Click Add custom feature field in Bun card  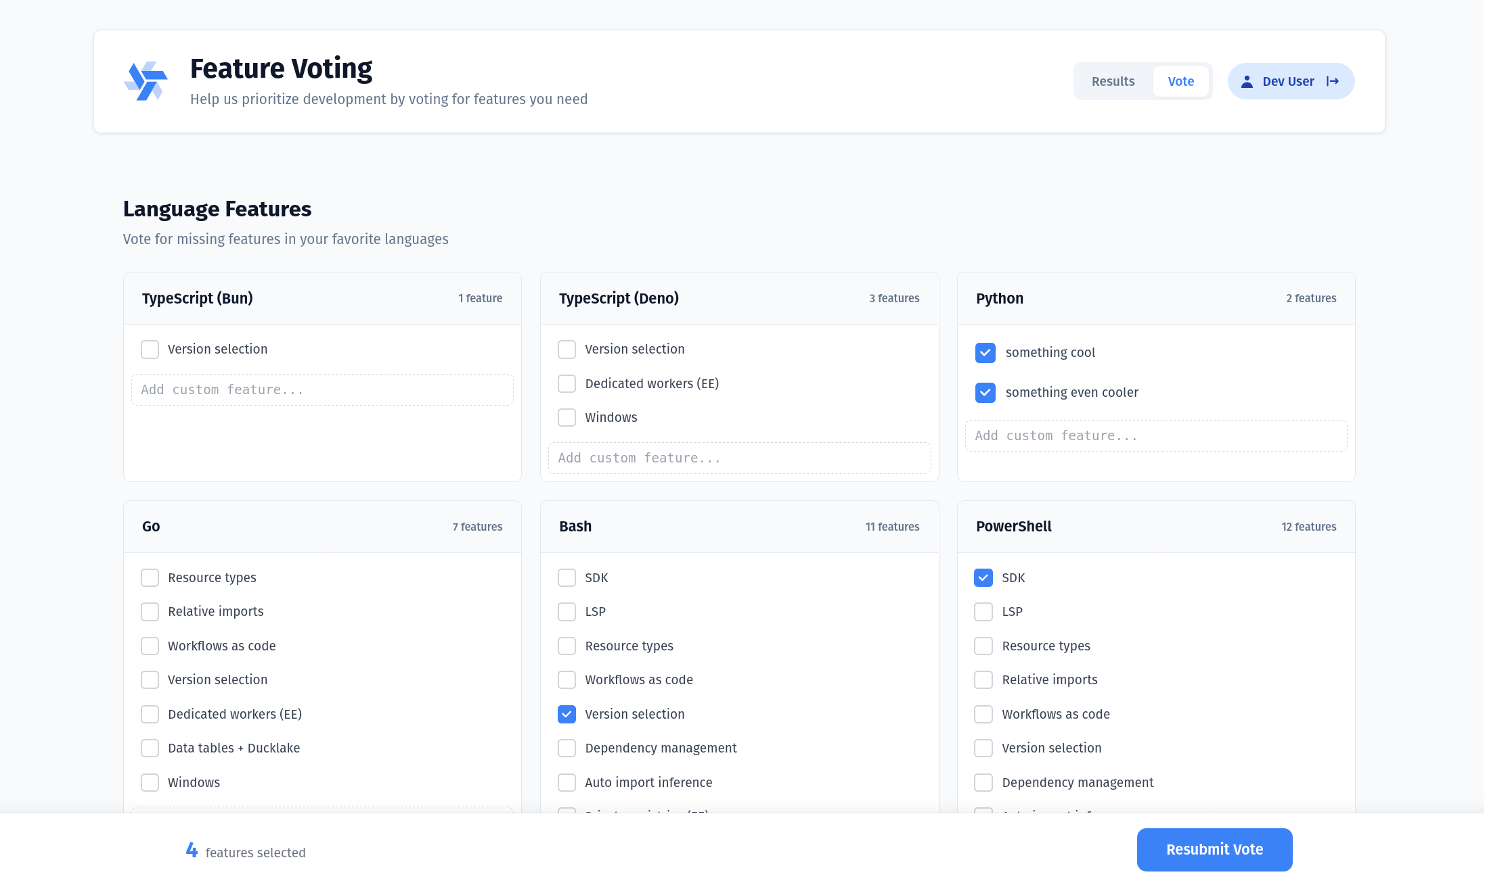pyautogui.click(x=322, y=390)
